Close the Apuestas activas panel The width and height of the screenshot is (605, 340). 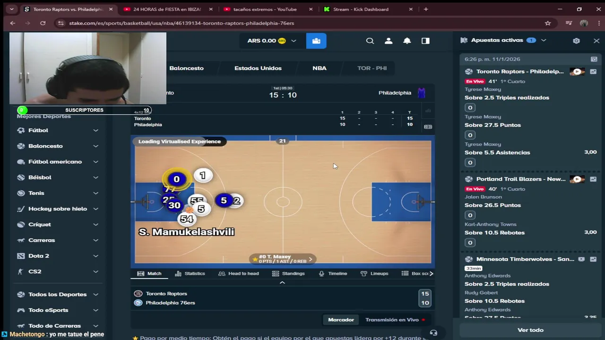click(596, 41)
